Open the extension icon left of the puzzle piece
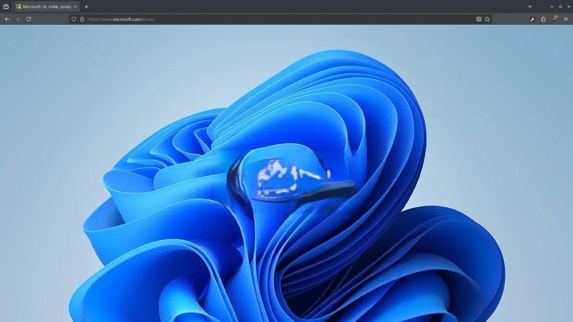This screenshot has height=322, width=573. (532, 19)
